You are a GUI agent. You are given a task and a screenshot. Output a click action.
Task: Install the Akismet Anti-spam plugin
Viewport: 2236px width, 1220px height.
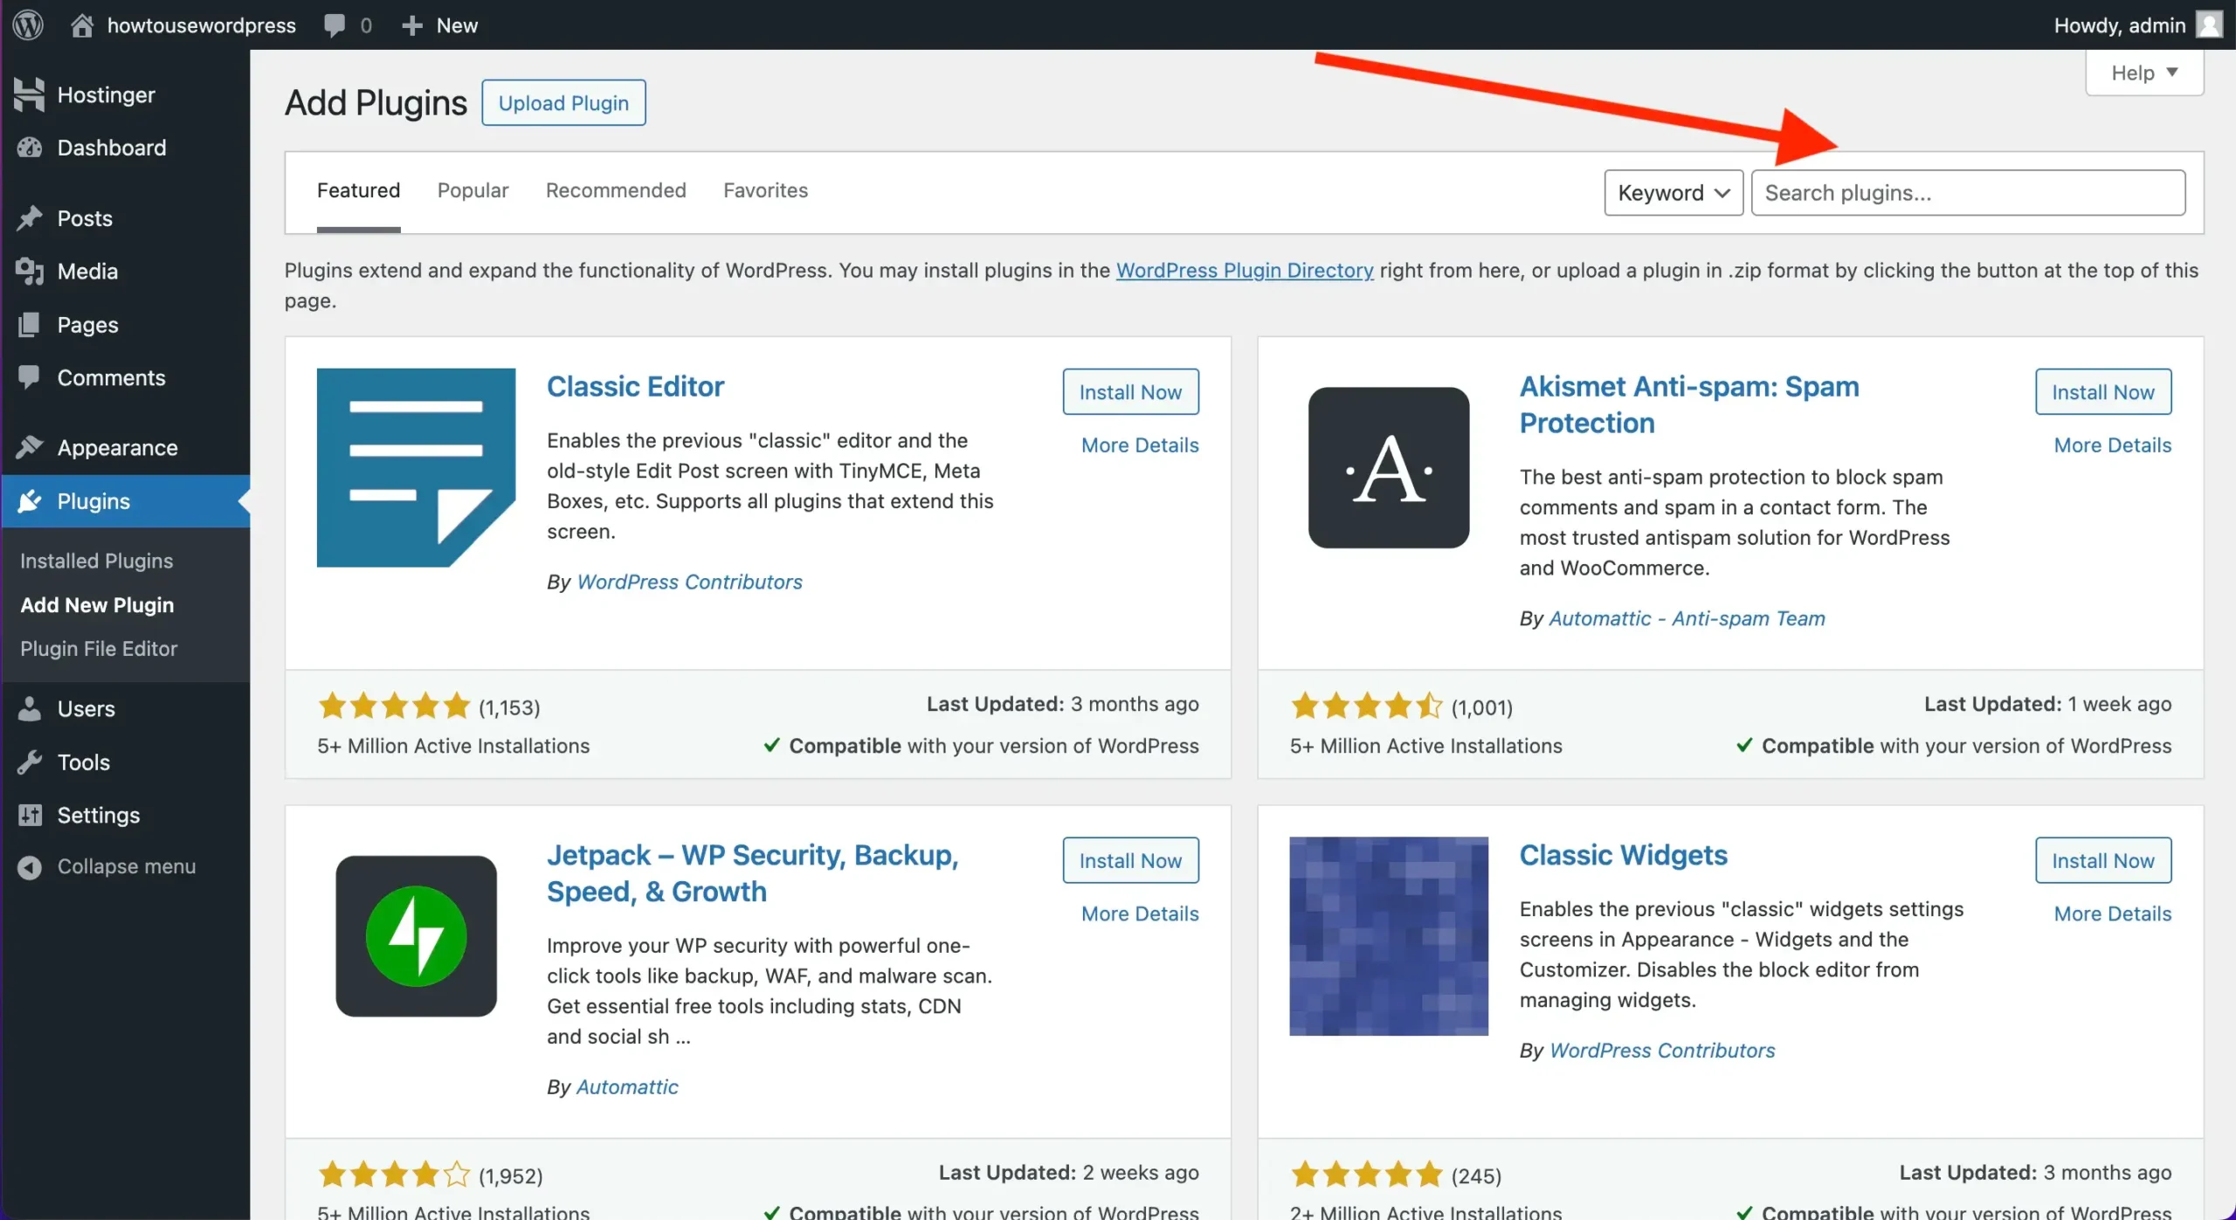2102,392
